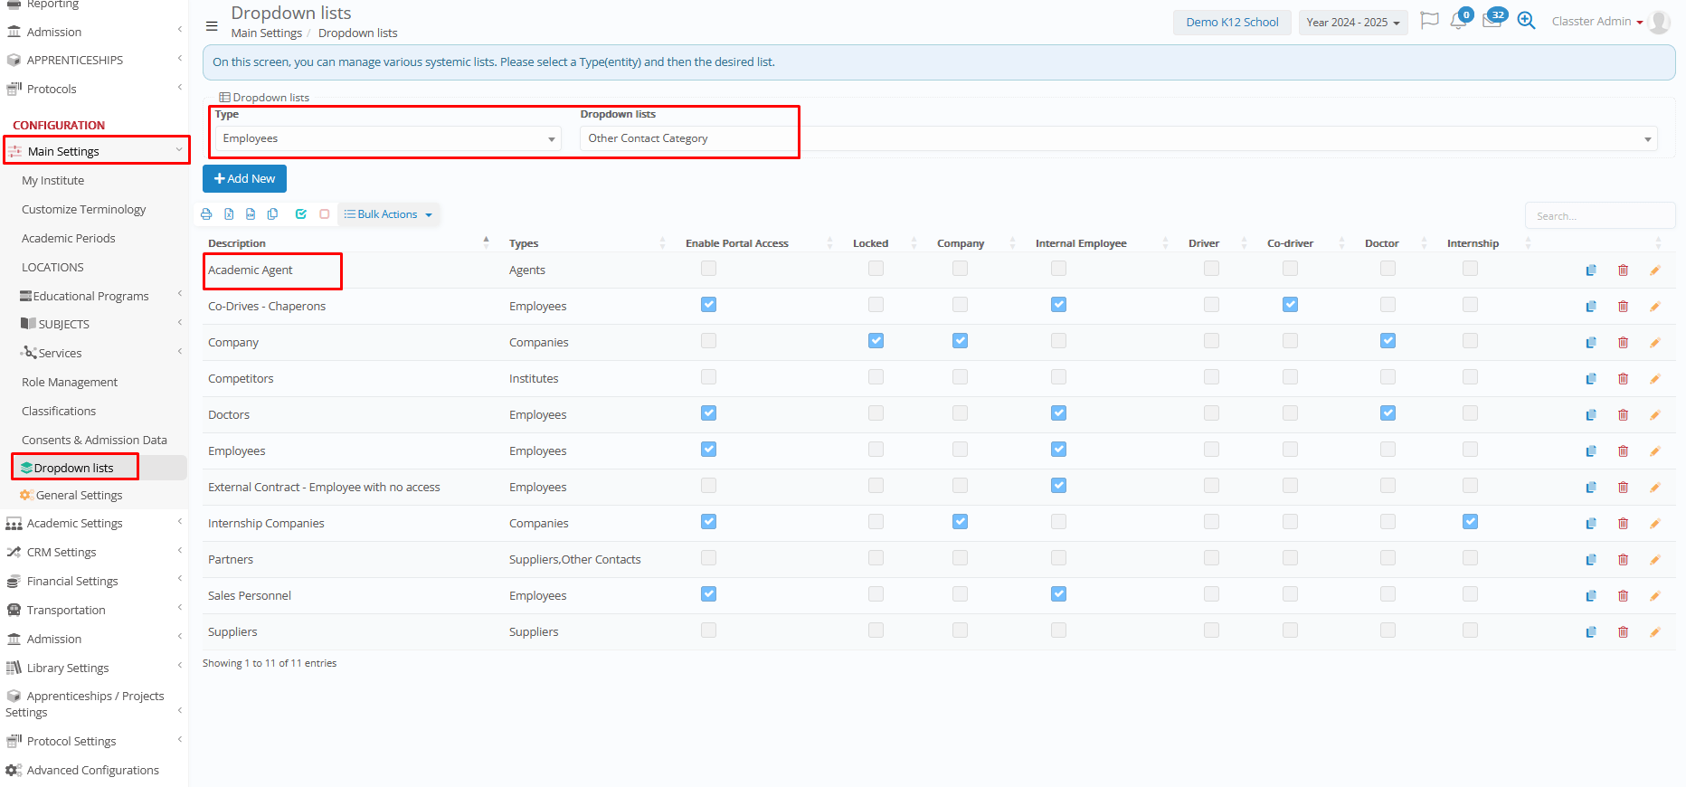
Task: Open the messages envelope icon
Action: coord(1492,21)
